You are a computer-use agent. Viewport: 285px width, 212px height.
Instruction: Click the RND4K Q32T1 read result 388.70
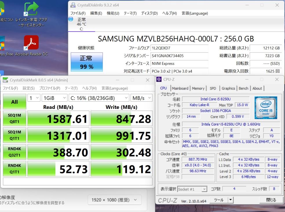click(x=58, y=152)
